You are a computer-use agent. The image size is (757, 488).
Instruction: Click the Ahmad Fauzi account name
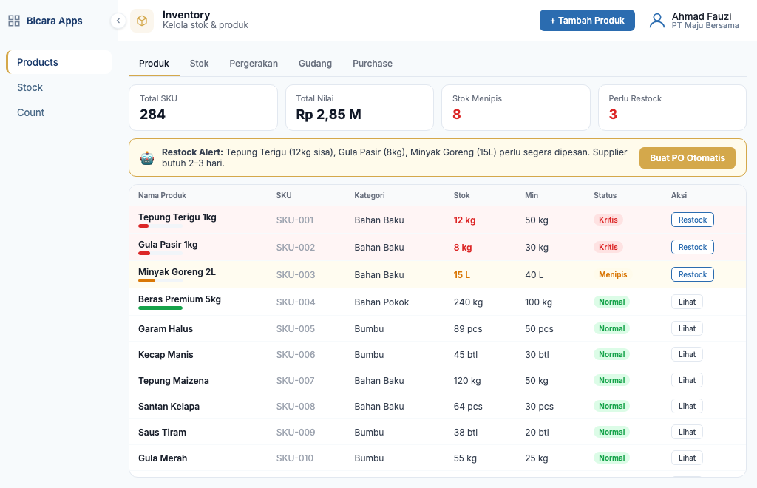[x=701, y=16]
